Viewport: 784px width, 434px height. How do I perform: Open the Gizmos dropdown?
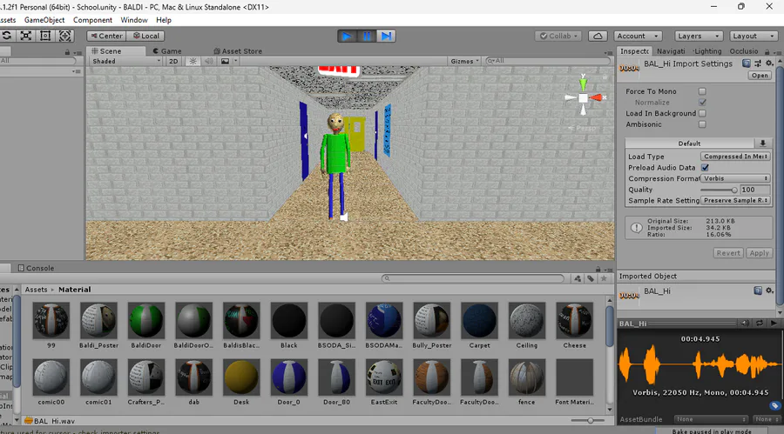[464, 61]
